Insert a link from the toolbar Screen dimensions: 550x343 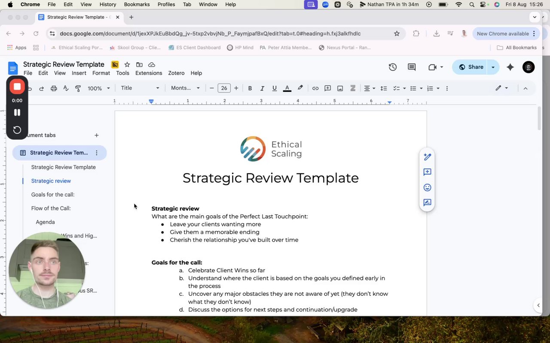point(315,88)
